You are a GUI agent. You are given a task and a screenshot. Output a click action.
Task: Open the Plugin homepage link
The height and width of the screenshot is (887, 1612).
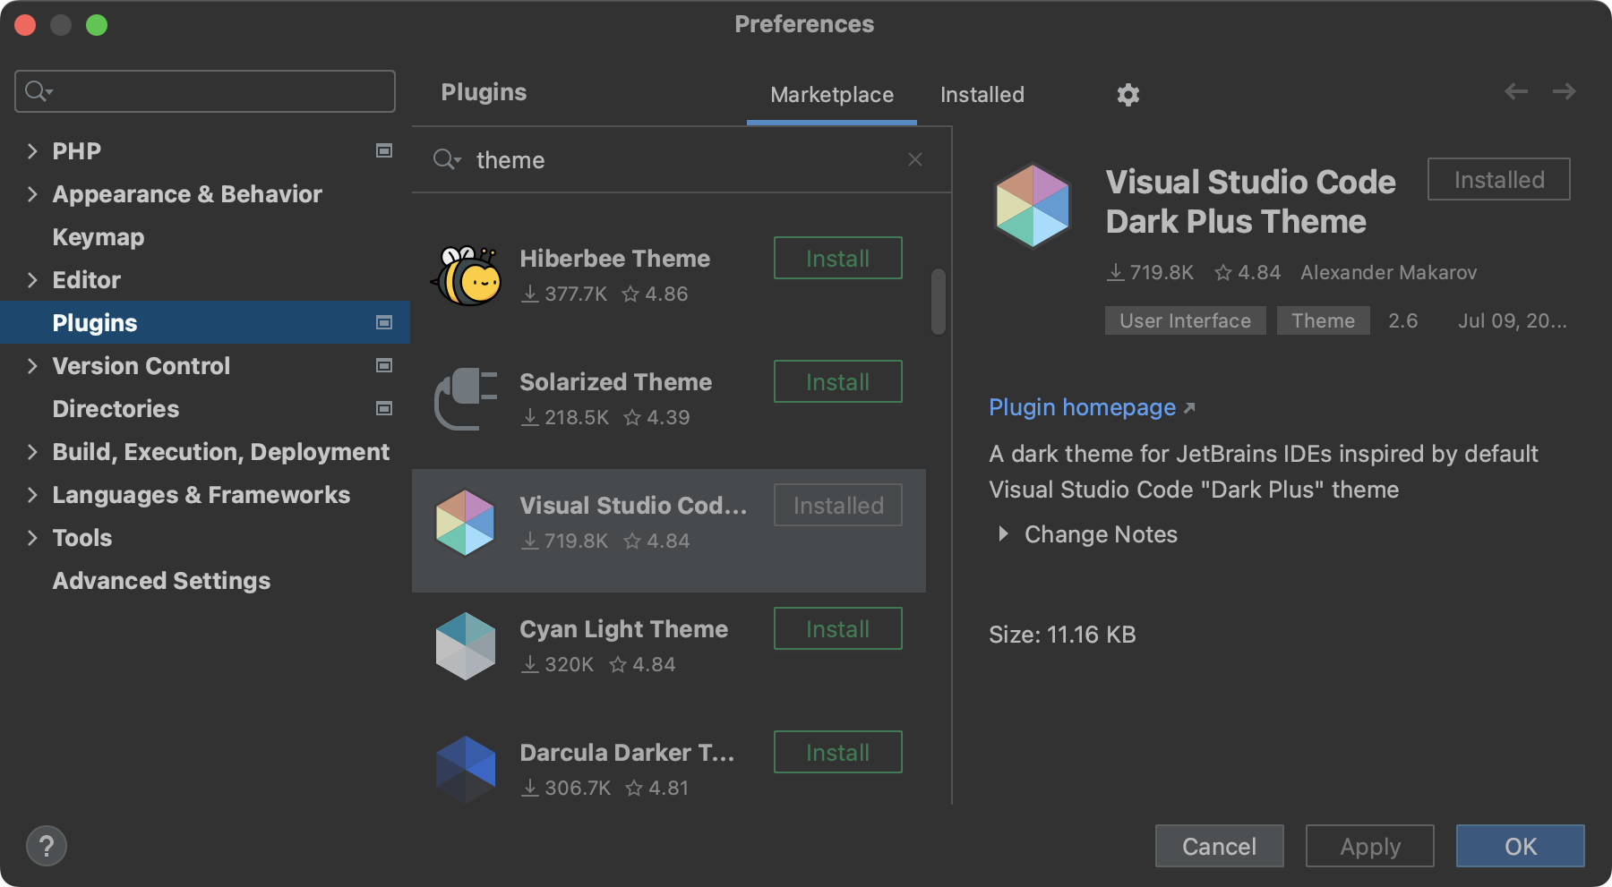click(x=1082, y=407)
